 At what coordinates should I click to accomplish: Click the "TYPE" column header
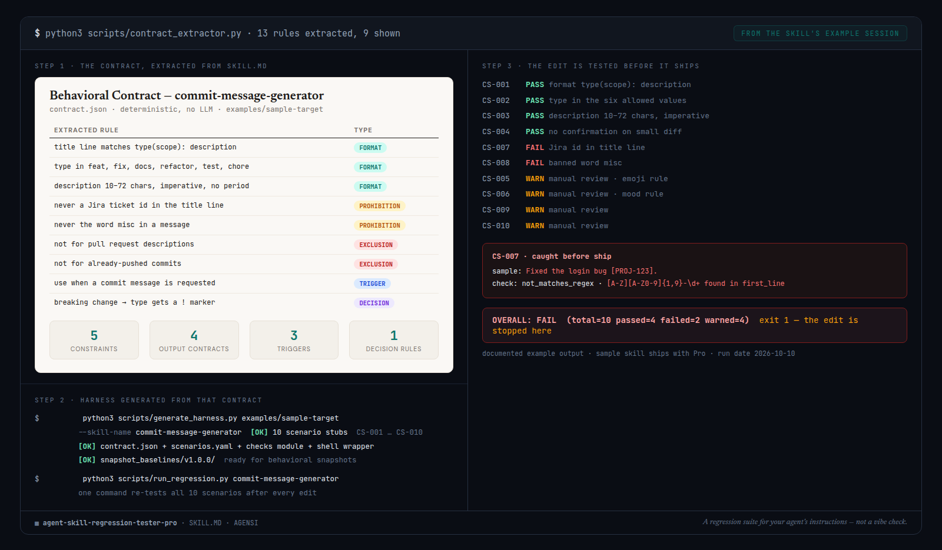(363, 130)
